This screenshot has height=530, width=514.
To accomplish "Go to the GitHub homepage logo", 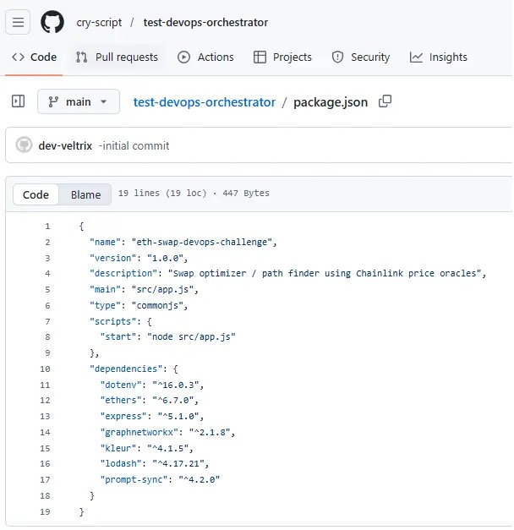I will [x=52, y=22].
